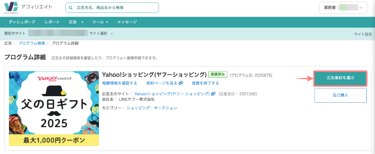Image resolution: width=375 pixels, height=154 pixels.
Task: Click the 報酬情報を確認する link
Action: click(120, 83)
